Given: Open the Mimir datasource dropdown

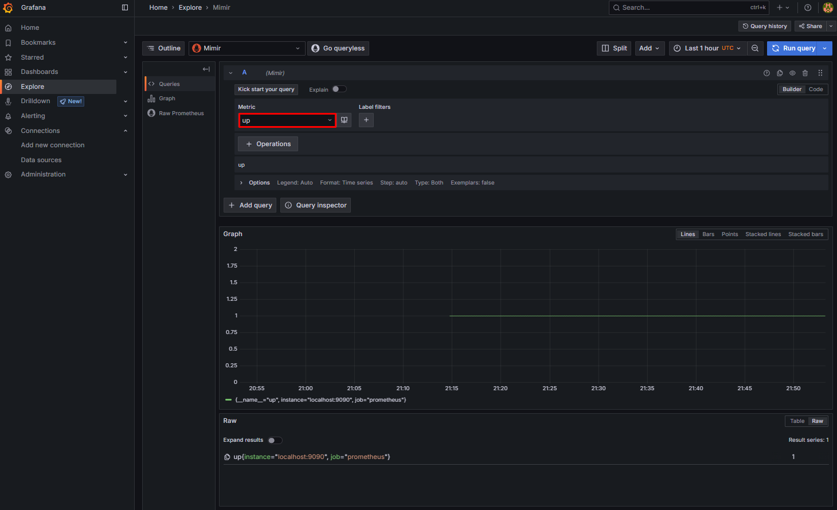Looking at the screenshot, I should (247, 48).
